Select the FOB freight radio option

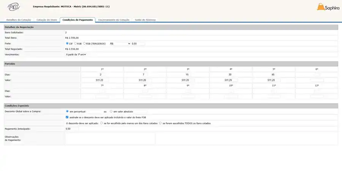coord(75,44)
